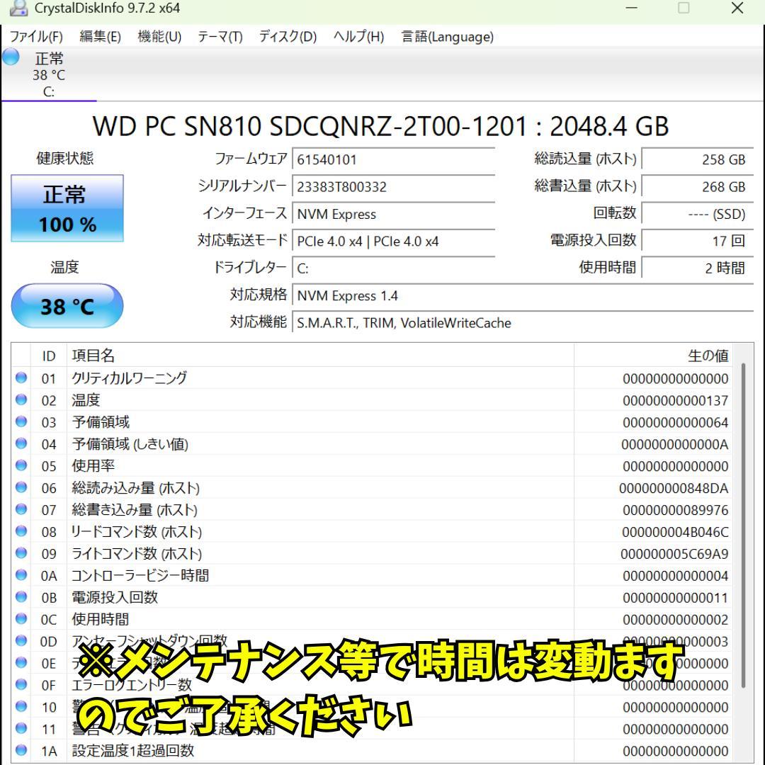Select the シリアルナンバー value field
This screenshot has height=765, width=765.
[393, 186]
